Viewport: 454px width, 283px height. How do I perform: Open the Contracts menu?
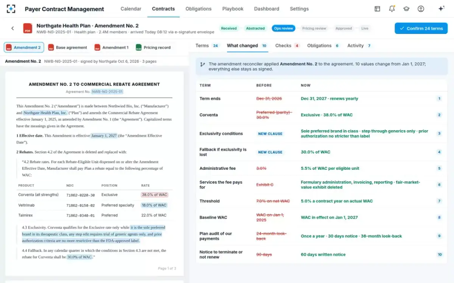163,9
